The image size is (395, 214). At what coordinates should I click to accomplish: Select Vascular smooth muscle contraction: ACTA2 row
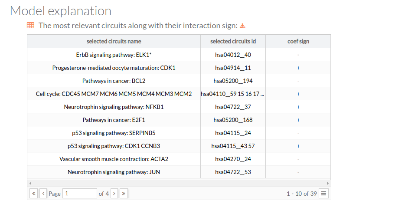pos(179,159)
